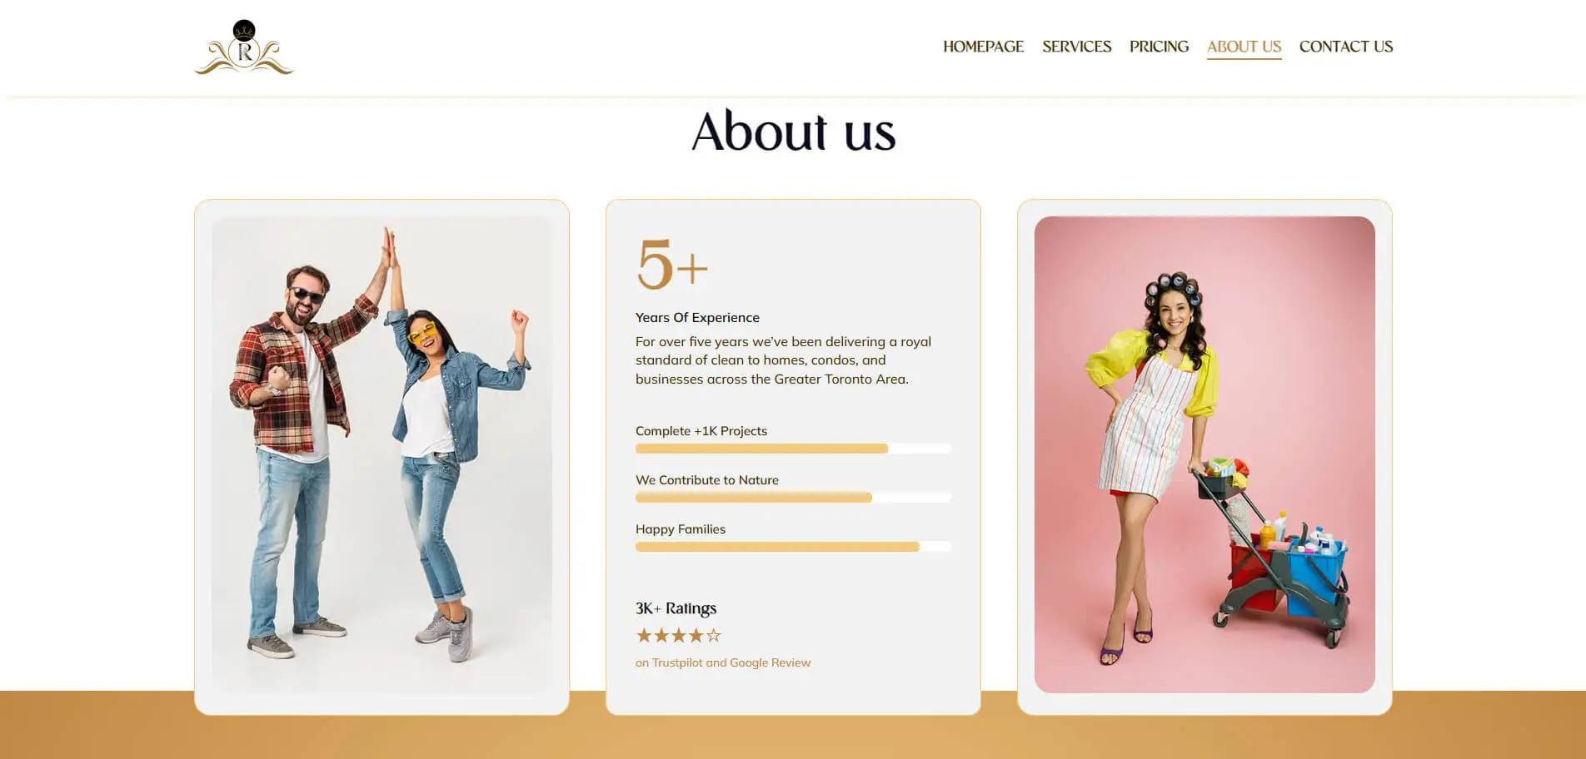Select the ABOUT US nav tab

coord(1244,47)
